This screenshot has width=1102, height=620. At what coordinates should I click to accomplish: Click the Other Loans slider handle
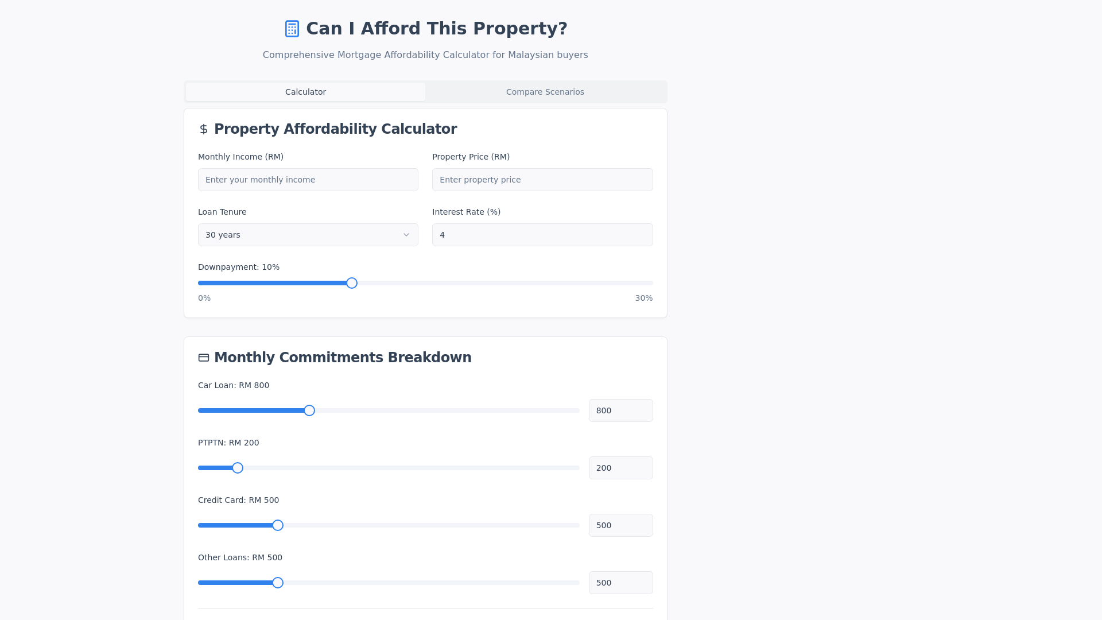click(x=278, y=583)
